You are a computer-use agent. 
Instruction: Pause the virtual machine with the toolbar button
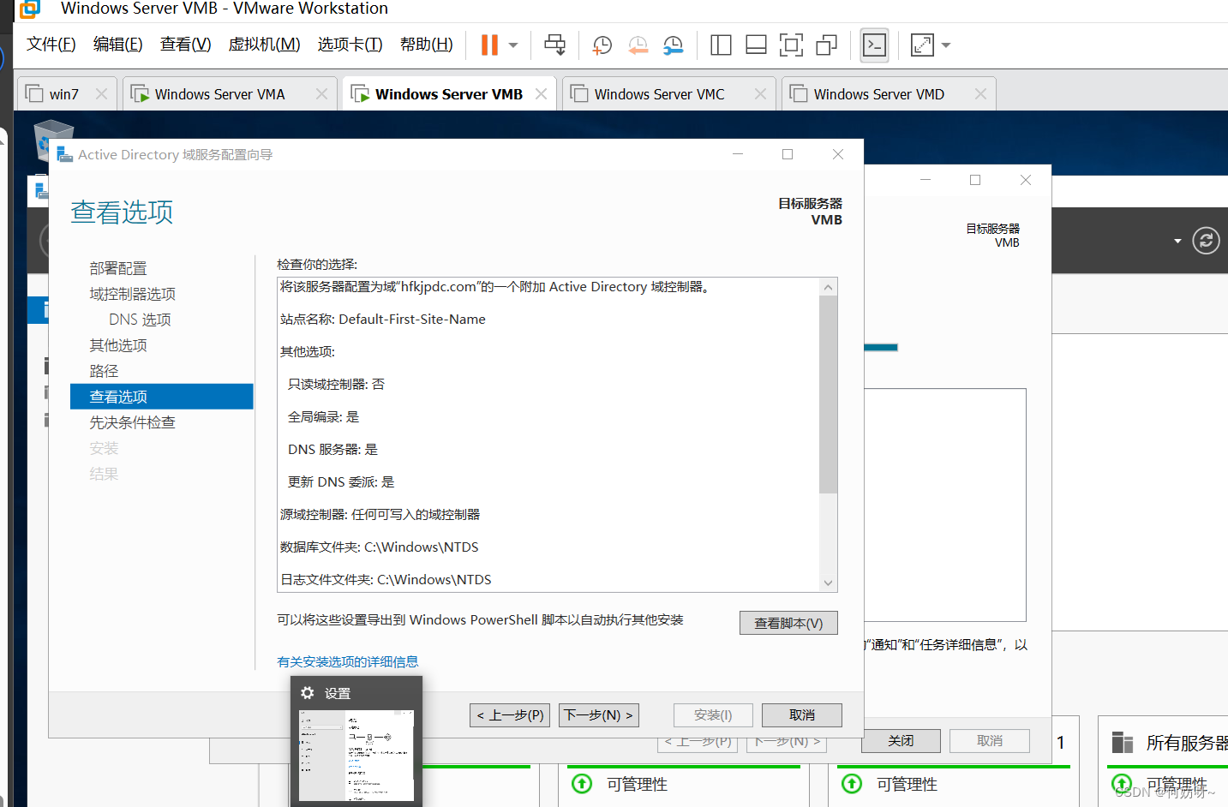[489, 45]
